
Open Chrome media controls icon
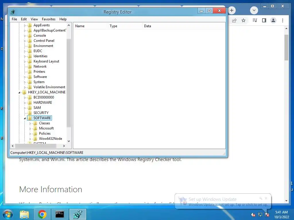coord(255,20)
